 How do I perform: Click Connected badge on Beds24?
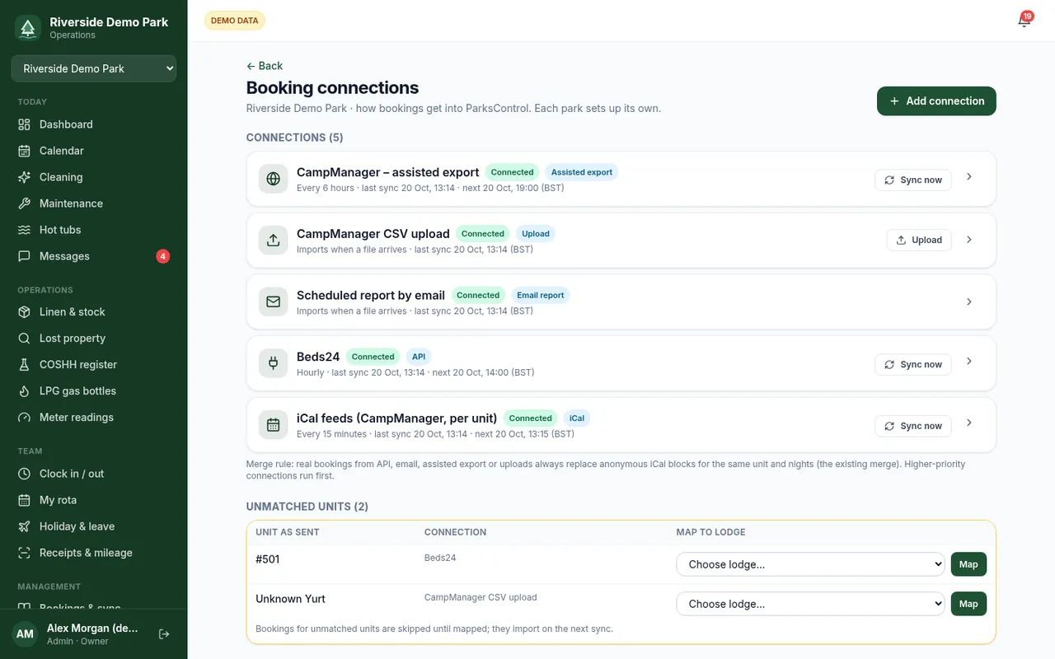[373, 357]
